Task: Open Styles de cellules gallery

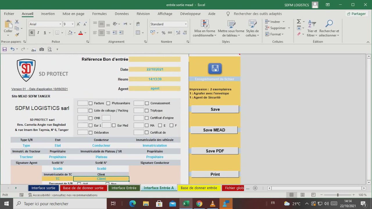Action: (252, 29)
